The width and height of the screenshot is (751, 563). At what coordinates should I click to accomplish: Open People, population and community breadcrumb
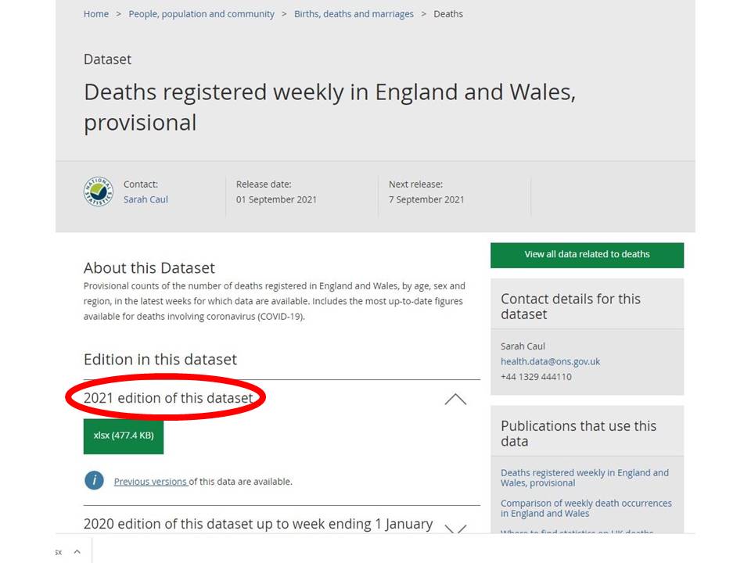click(x=201, y=14)
